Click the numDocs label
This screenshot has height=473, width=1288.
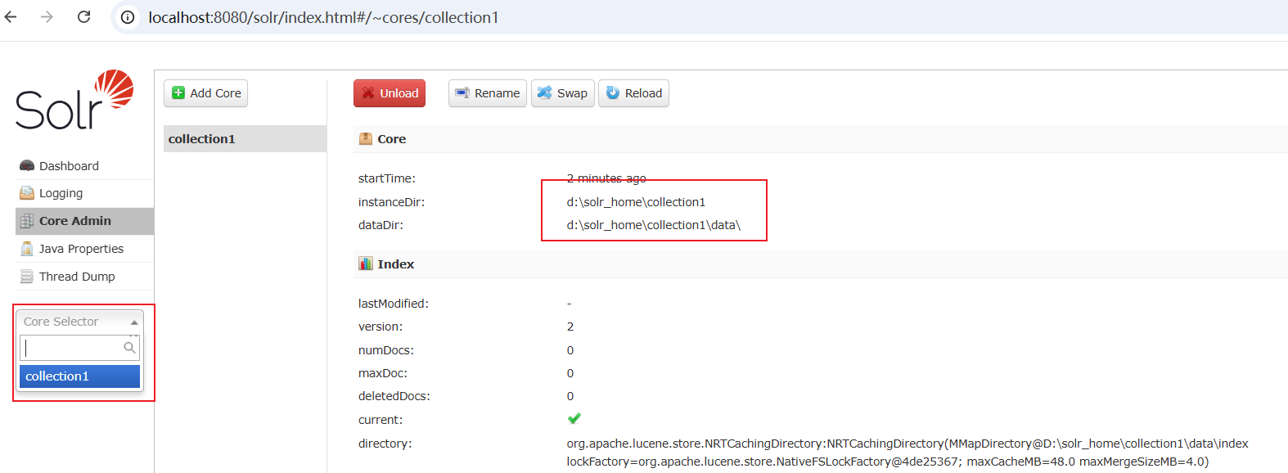pos(386,350)
